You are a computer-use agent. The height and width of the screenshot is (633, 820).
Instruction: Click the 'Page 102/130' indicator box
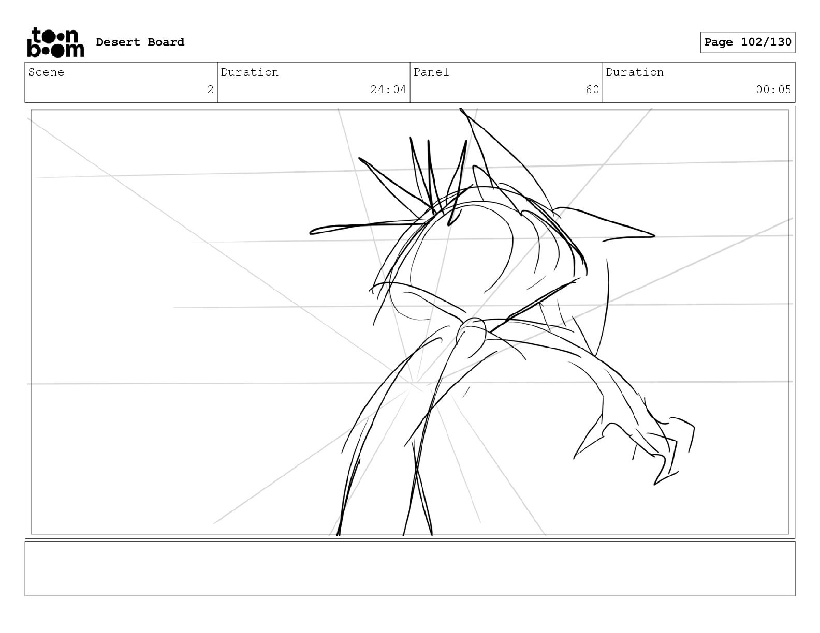point(748,42)
